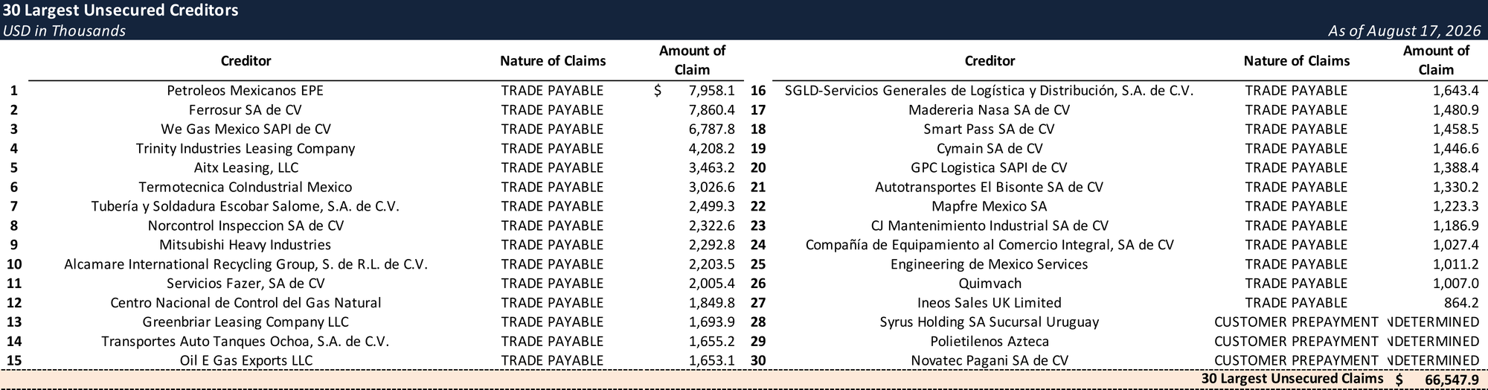
Task: Click claim amount 864.2
Action: [x=1462, y=304]
